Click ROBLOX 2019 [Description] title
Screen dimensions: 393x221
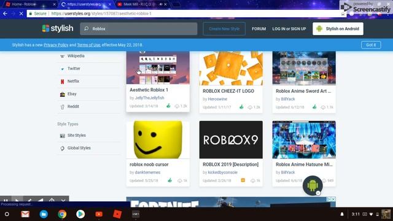tap(231, 165)
